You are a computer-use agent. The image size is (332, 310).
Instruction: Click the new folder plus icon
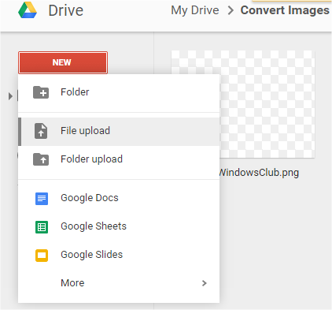(41, 92)
